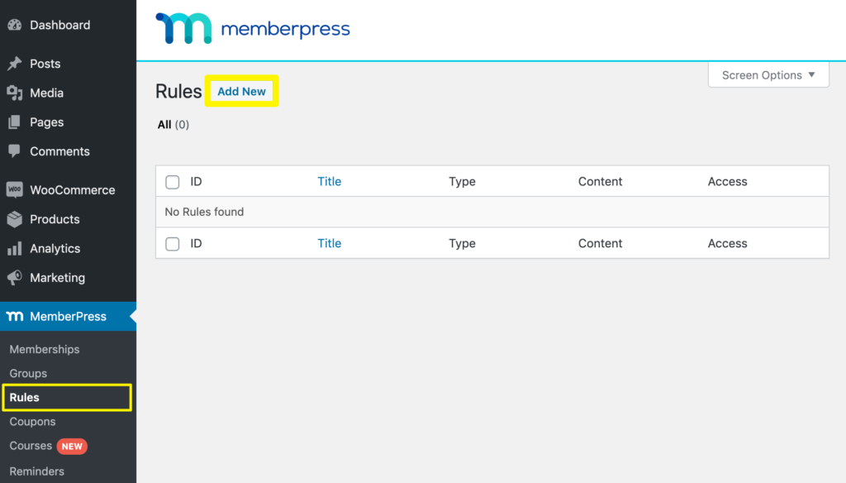The width and height of the screenshot is (846, 483).
Task: Tick the select-all checkbox in table footer
Action: [172, 244]
